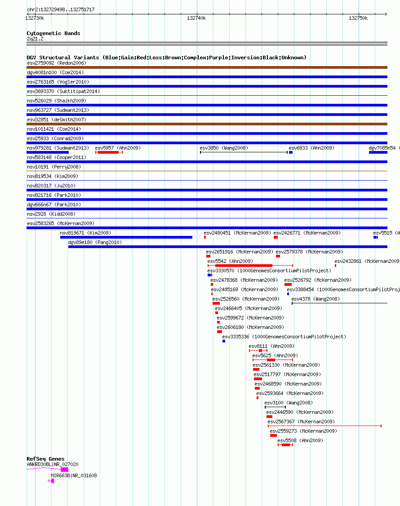This screenshot has height=506, width=400.
Task: Select esv2559273 (McKernan2009) label
Action: tap(303, 431)
